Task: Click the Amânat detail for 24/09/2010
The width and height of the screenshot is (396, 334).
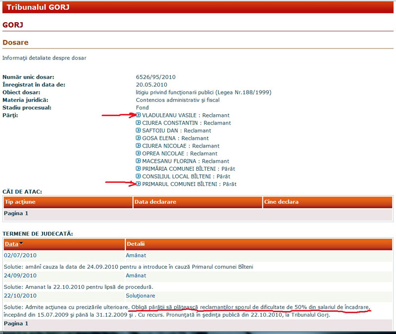Action: (x=136, y=276)
